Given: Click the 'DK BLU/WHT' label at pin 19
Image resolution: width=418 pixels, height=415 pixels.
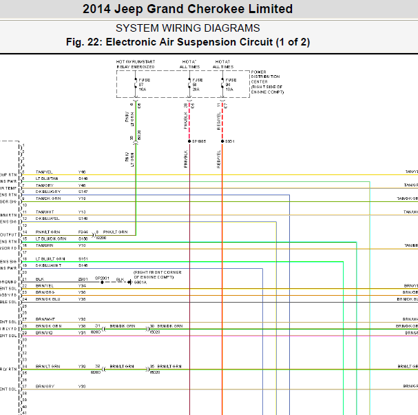Looking at the screenshot, I should point(48,265).
